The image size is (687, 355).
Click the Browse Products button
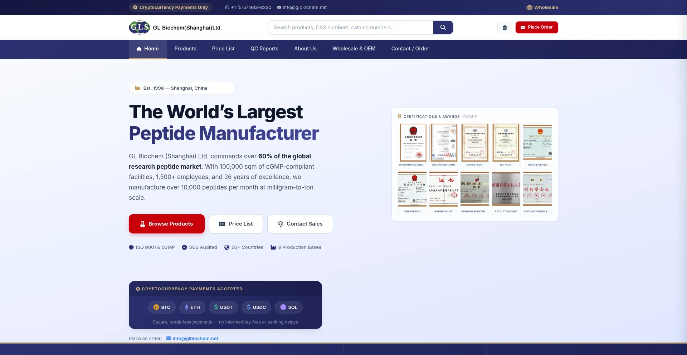[x=167, y=224]
